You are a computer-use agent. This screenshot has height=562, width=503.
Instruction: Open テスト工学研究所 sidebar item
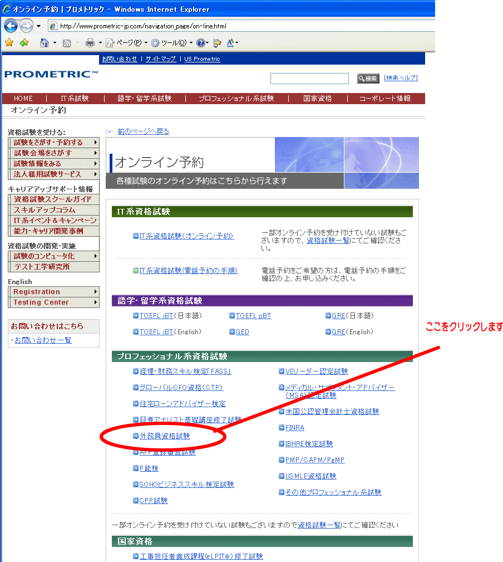pos(54,267)
